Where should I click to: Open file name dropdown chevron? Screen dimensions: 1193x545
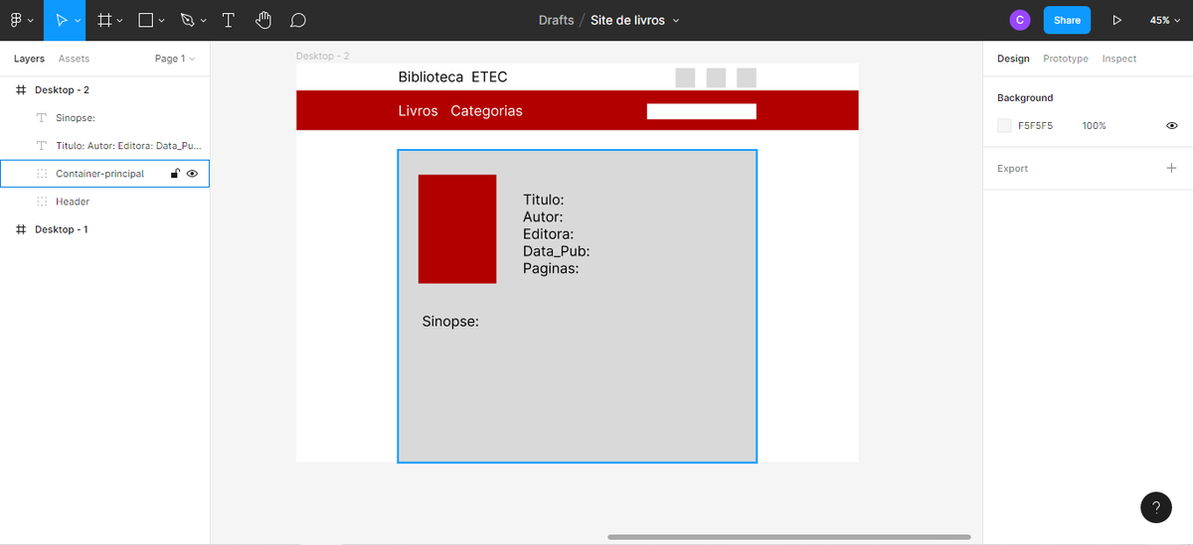[676, 21]
